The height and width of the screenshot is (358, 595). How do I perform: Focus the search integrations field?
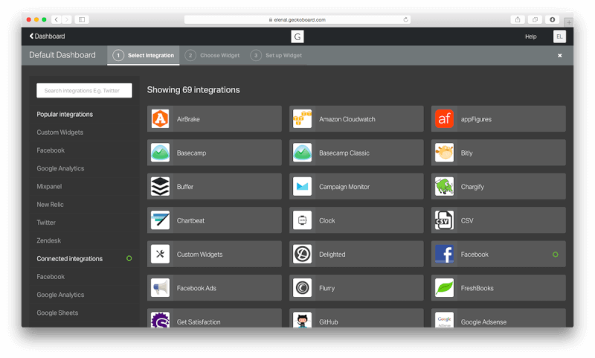(x=84, y=90)
